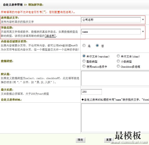Click the 最大长度 field showing 250

tap(91, 92)
